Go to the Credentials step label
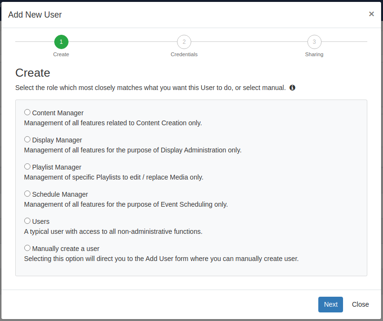The height and width of the screenshot is (321, 383). 184,54
